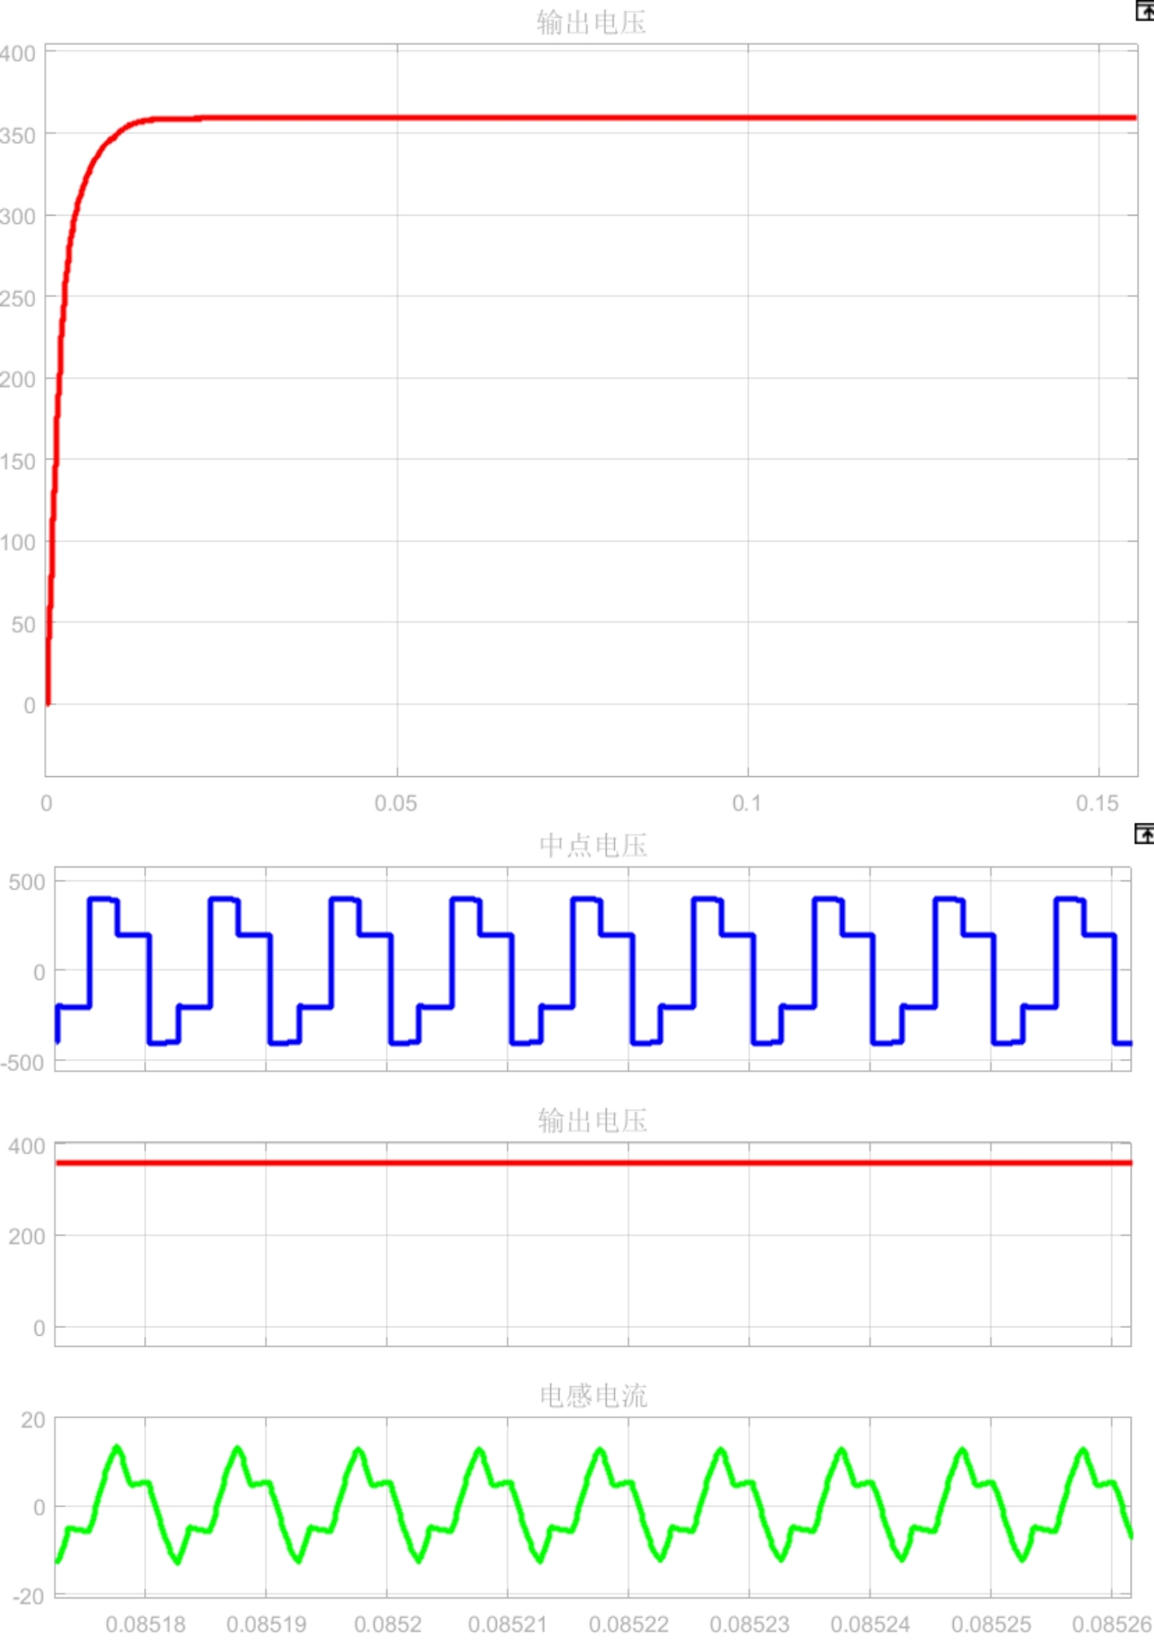Click the 0.08521 time-axis label
This screenshot has height=1643, width=1154.
coord(507,1624)
